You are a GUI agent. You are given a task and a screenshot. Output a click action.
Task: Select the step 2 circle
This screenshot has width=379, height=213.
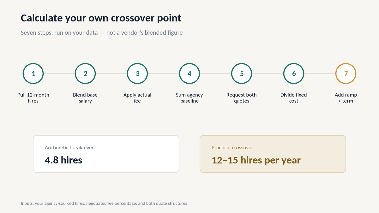coord(85,74)
